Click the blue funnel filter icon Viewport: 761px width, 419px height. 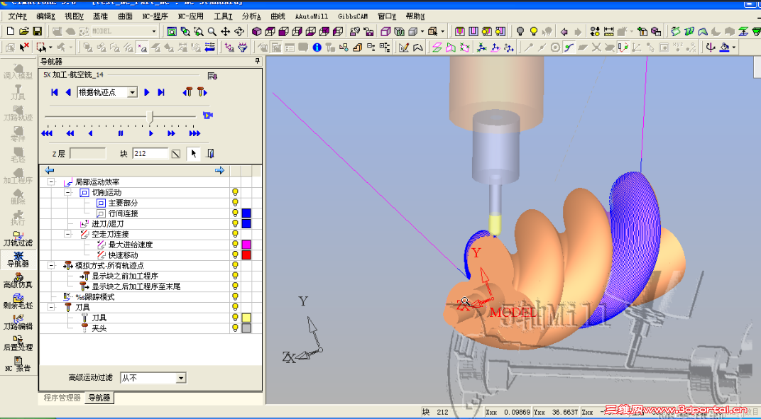coord(243,48)
